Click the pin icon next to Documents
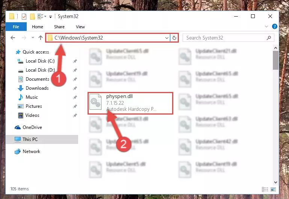 (75, 79)
